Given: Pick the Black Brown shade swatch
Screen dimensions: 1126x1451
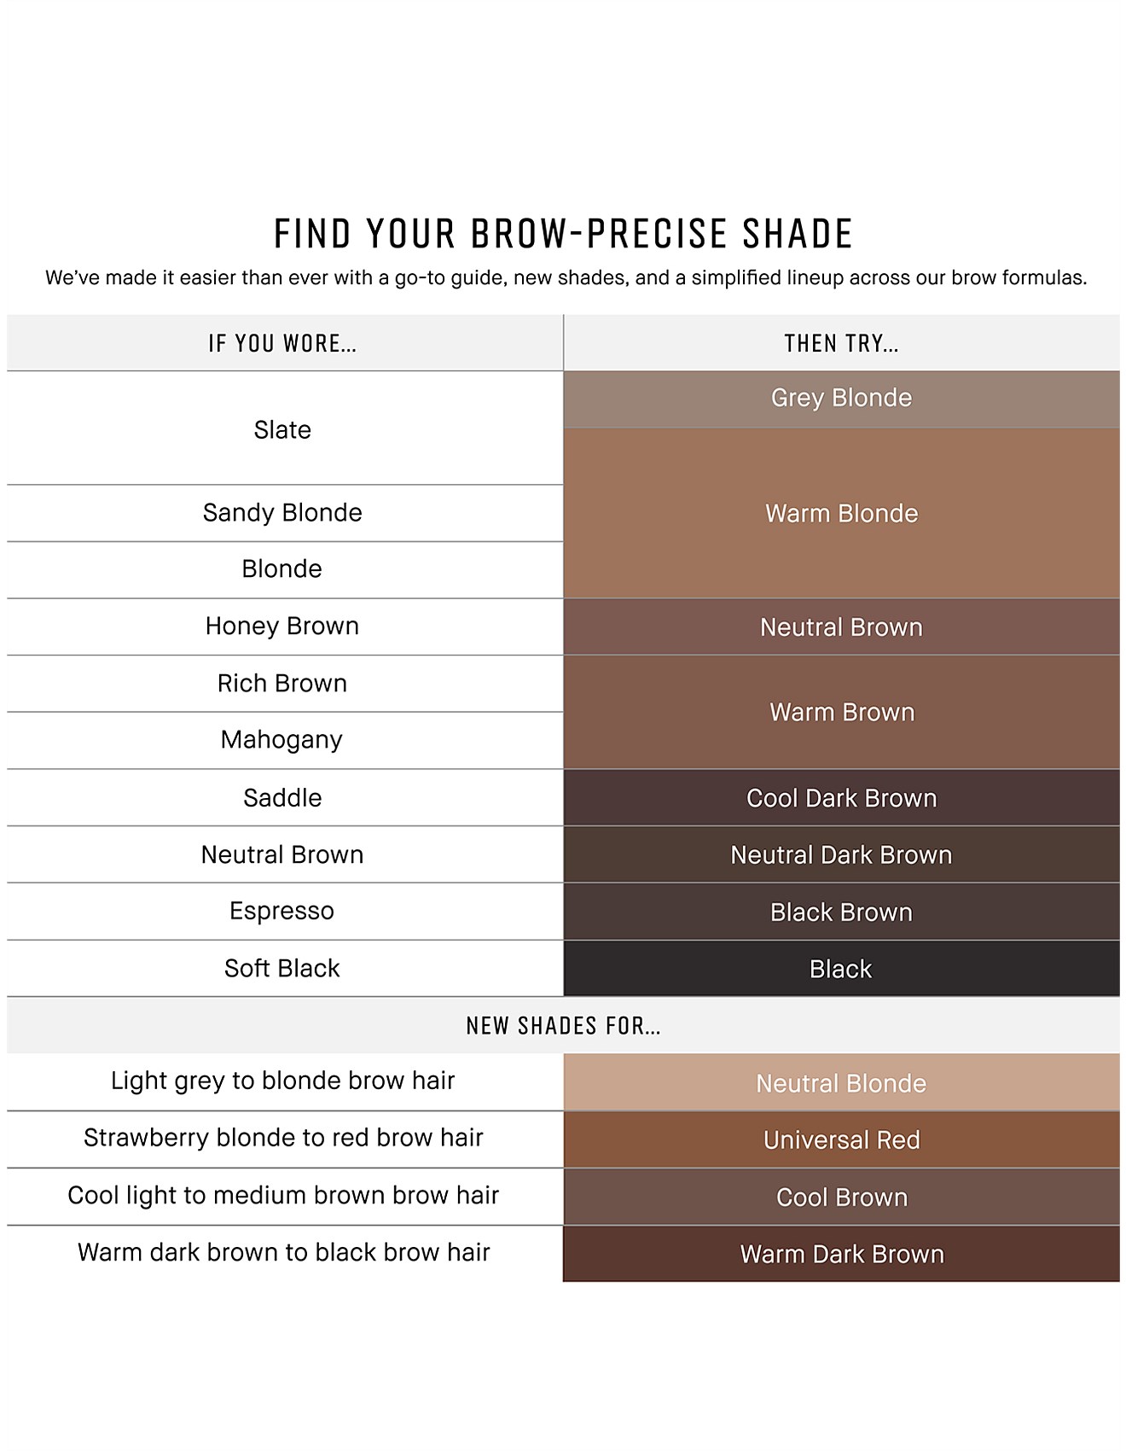Looking at the screenshot, I should pyautogui.click(x=841, y=912).
